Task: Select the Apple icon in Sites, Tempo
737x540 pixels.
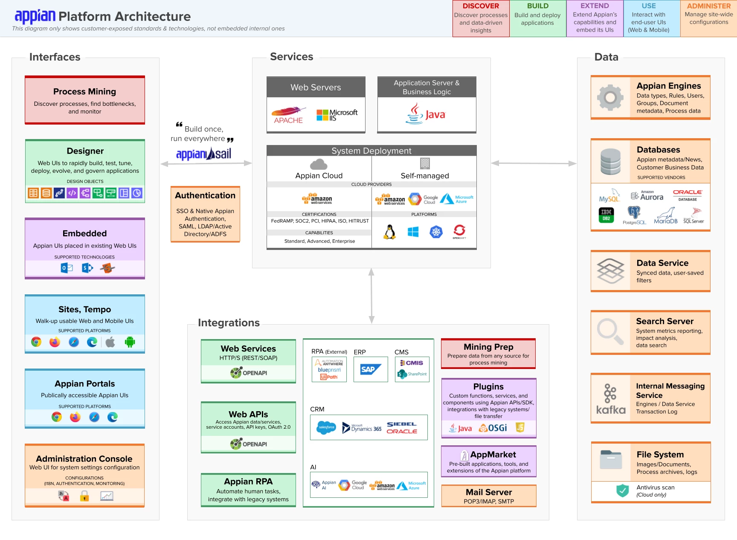Action: pos(110,342)
